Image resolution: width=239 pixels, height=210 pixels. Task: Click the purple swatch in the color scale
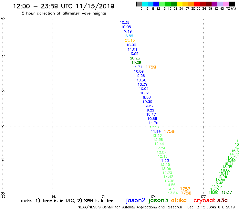tap(214, 4)
